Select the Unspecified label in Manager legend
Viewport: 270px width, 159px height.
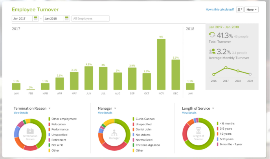143,124
